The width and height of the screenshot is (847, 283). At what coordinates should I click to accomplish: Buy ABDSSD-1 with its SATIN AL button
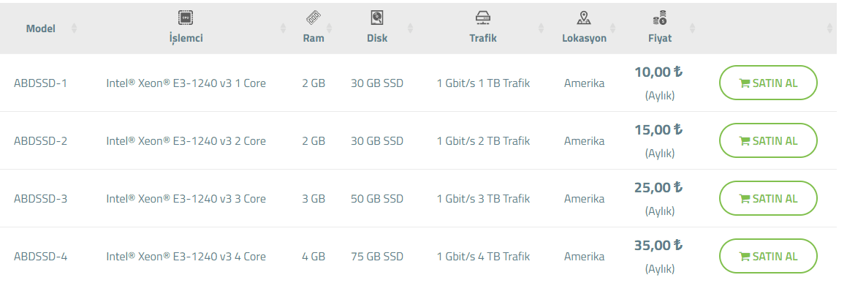(x=768, y=83)
